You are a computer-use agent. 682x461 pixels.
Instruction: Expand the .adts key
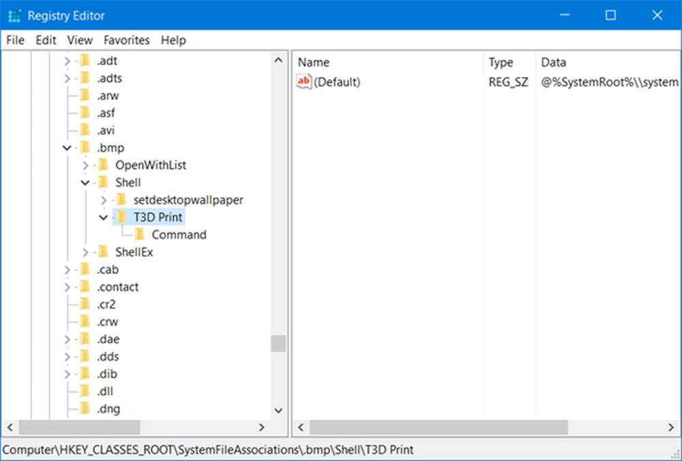tap(67, 78)
